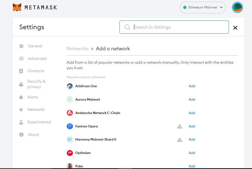Click the Harmony Mainnet warning triangle
This screenshot has width=252, height=169.
point(179,140)
